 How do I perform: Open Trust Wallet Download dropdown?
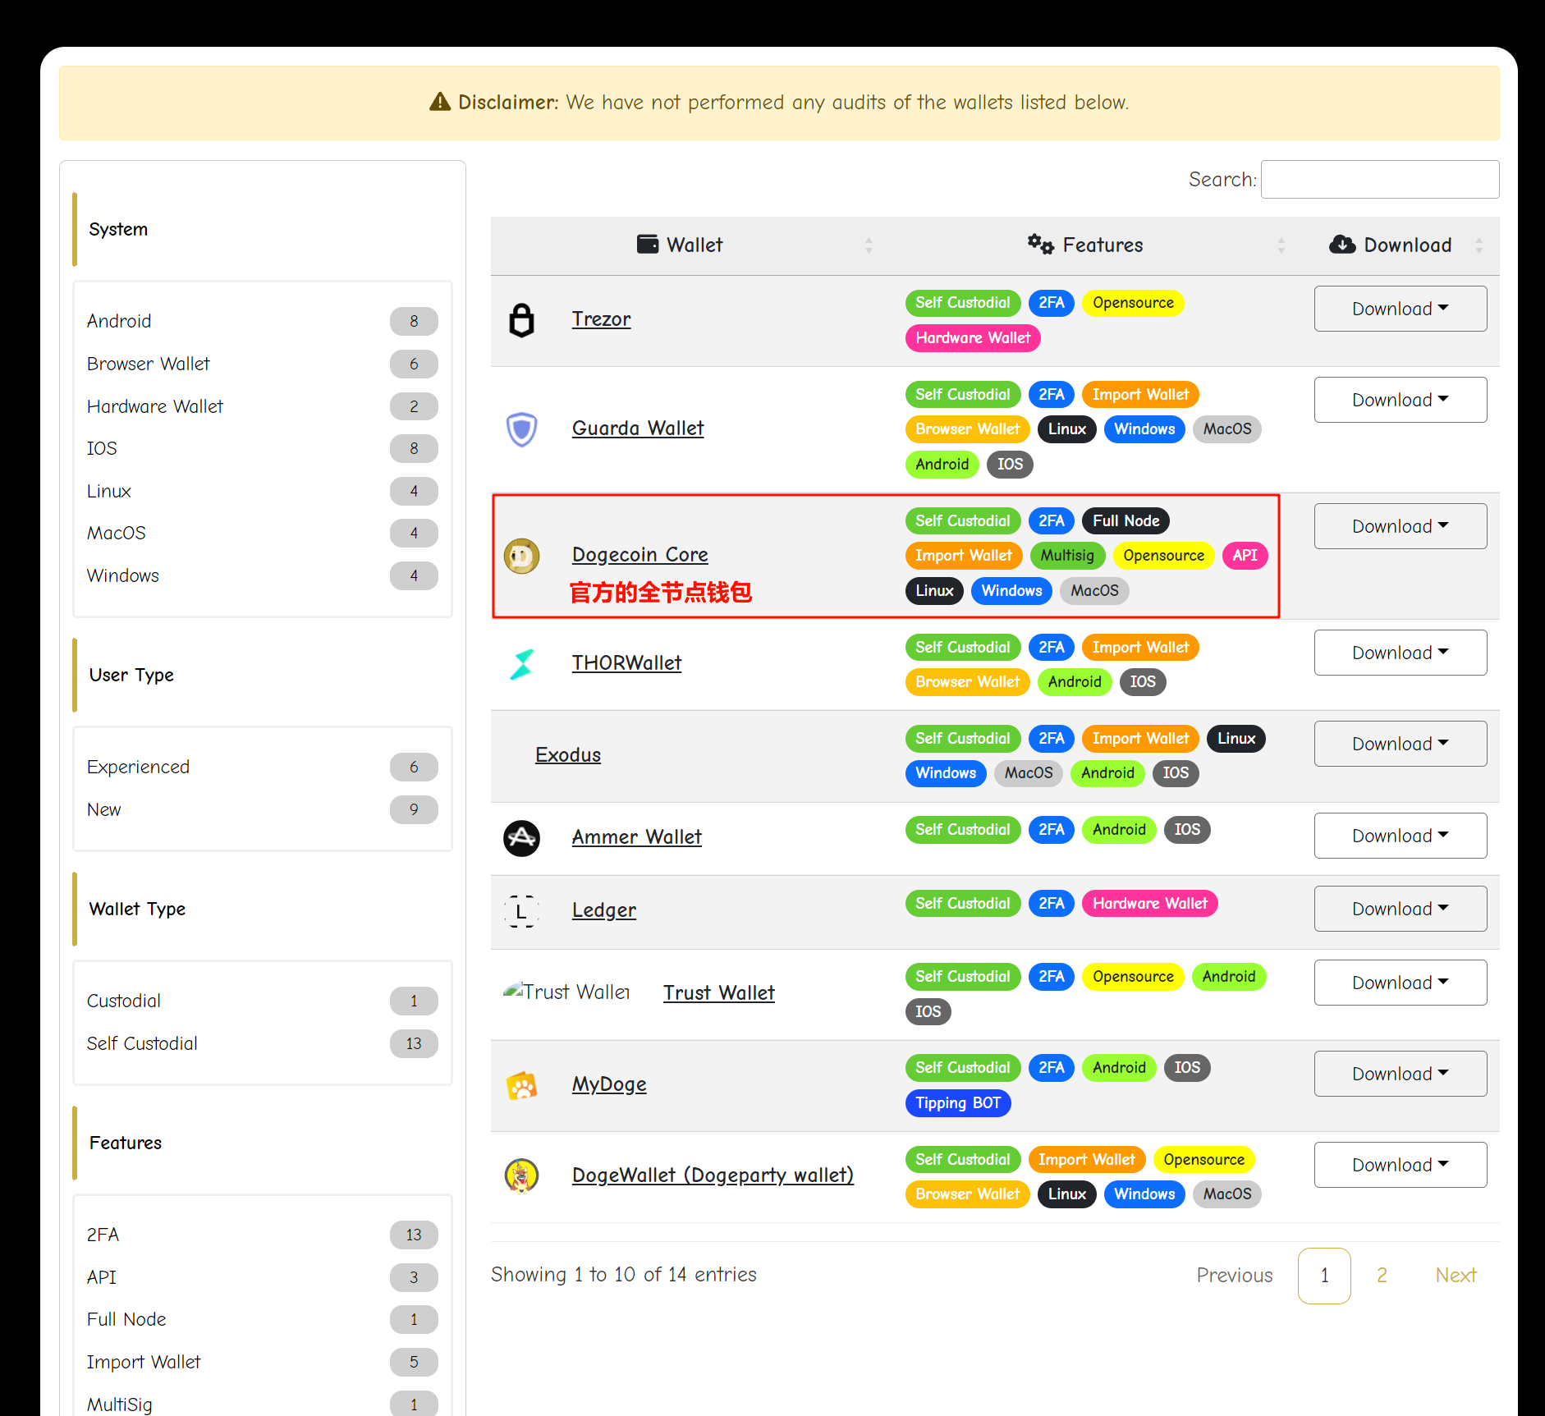[1400, 983]
